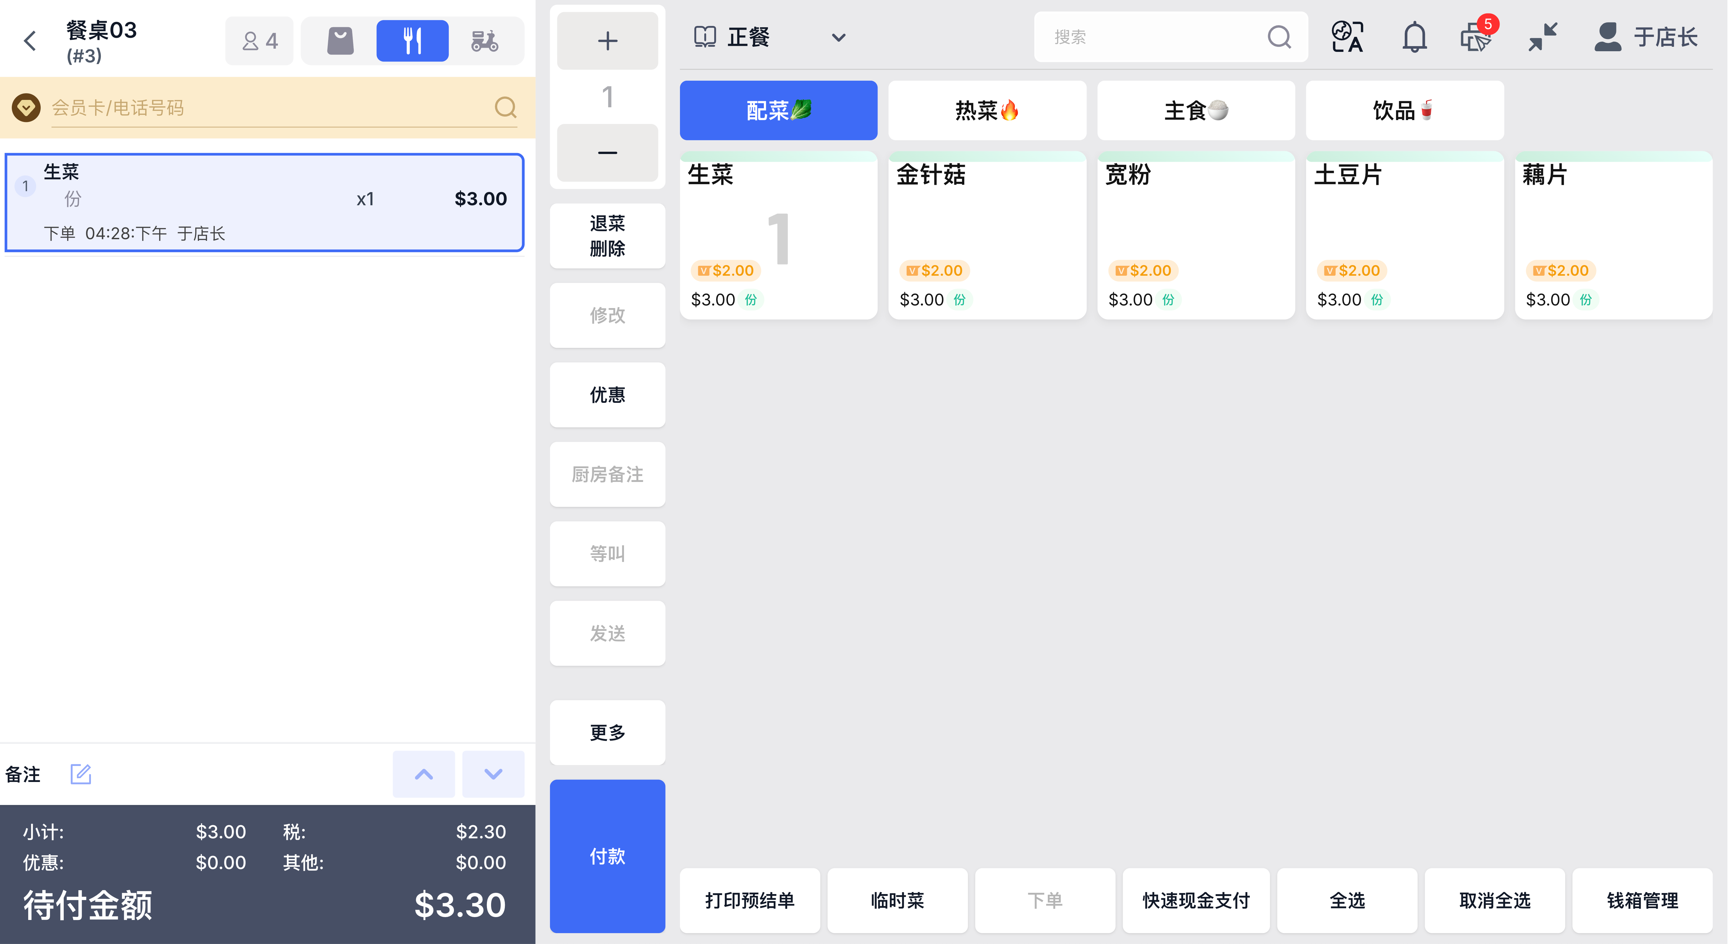Click the 备注 edit pencil icon

pyautogui.click(x=81, y=774)
